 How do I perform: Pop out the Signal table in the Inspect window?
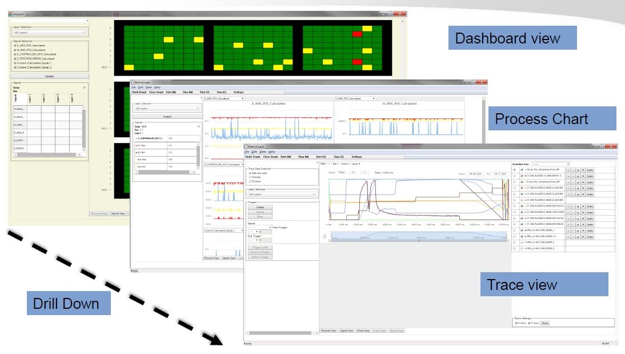[84, 87]
